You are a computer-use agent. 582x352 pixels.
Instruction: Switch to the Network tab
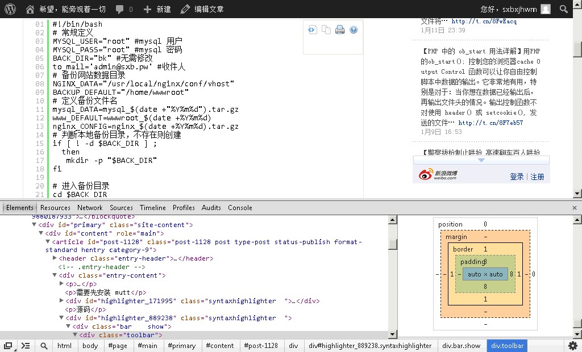pyautogui.click(x=90, y=208)
